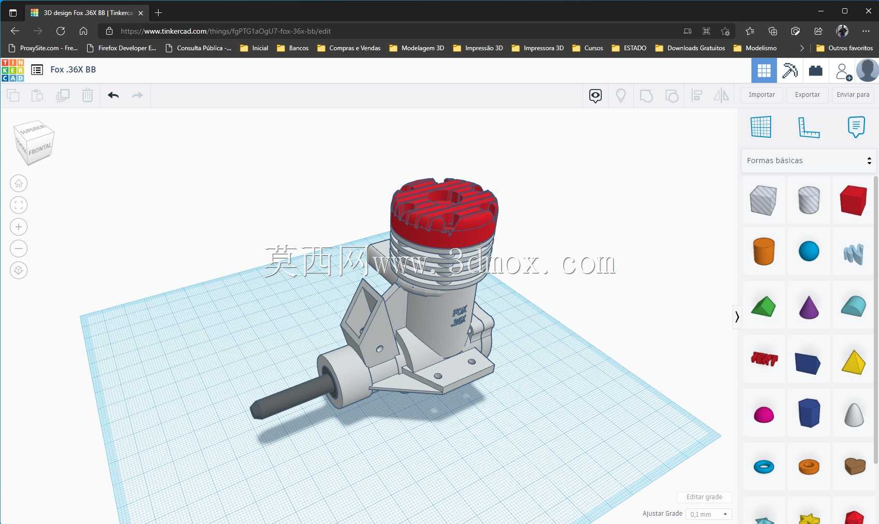The width and height of the screenshot is (879, 524).
Task: Select the blue Sphere shape
Action: tap(809, 251)
